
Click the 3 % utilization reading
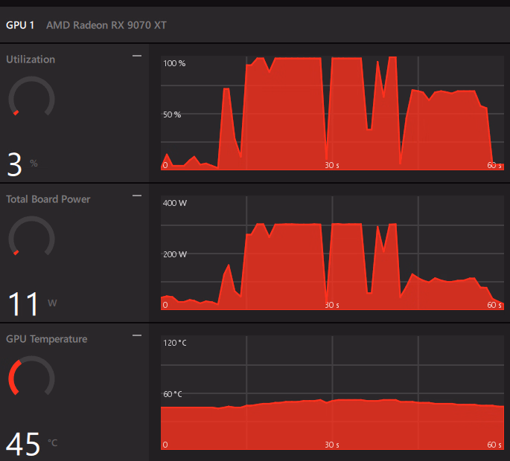pyautogui.click(x=15, y=164)
